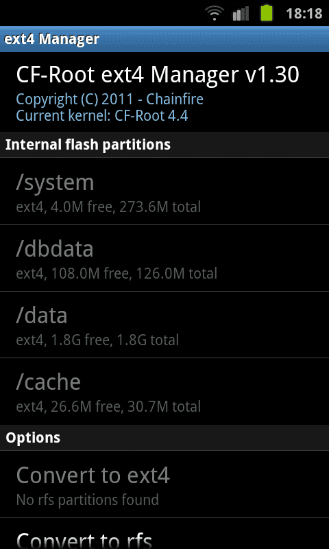Tap Current kernel: CF-Root 4.4 line
329x549 pixels.
click(x=102, y=116)
